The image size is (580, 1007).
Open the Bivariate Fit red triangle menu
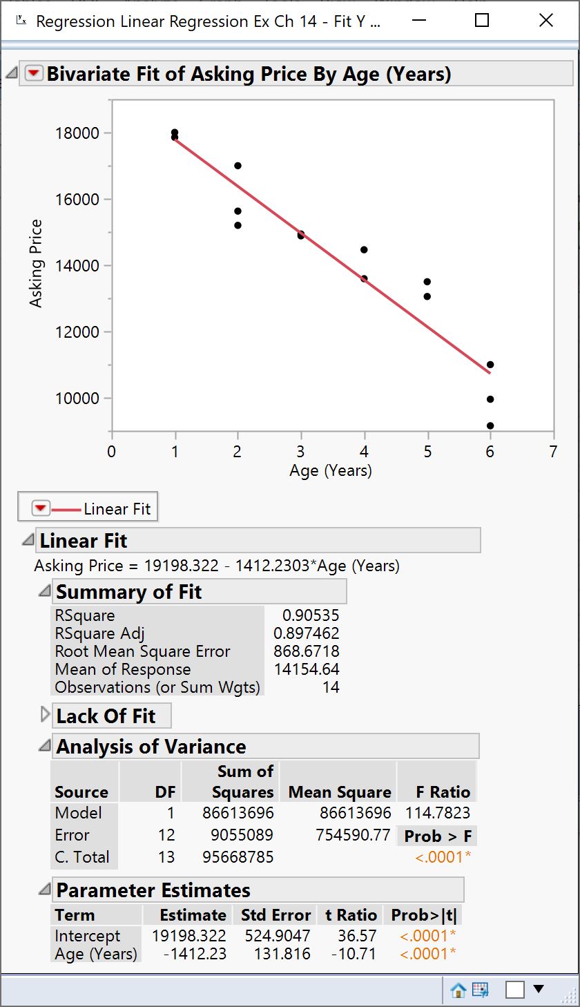click(34, 73)
